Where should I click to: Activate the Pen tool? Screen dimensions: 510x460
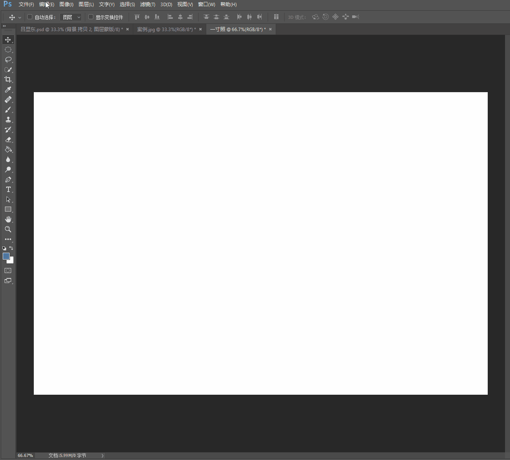click(8, 179)
